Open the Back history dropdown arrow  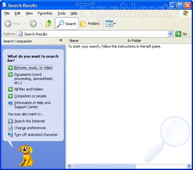[24, 24]
